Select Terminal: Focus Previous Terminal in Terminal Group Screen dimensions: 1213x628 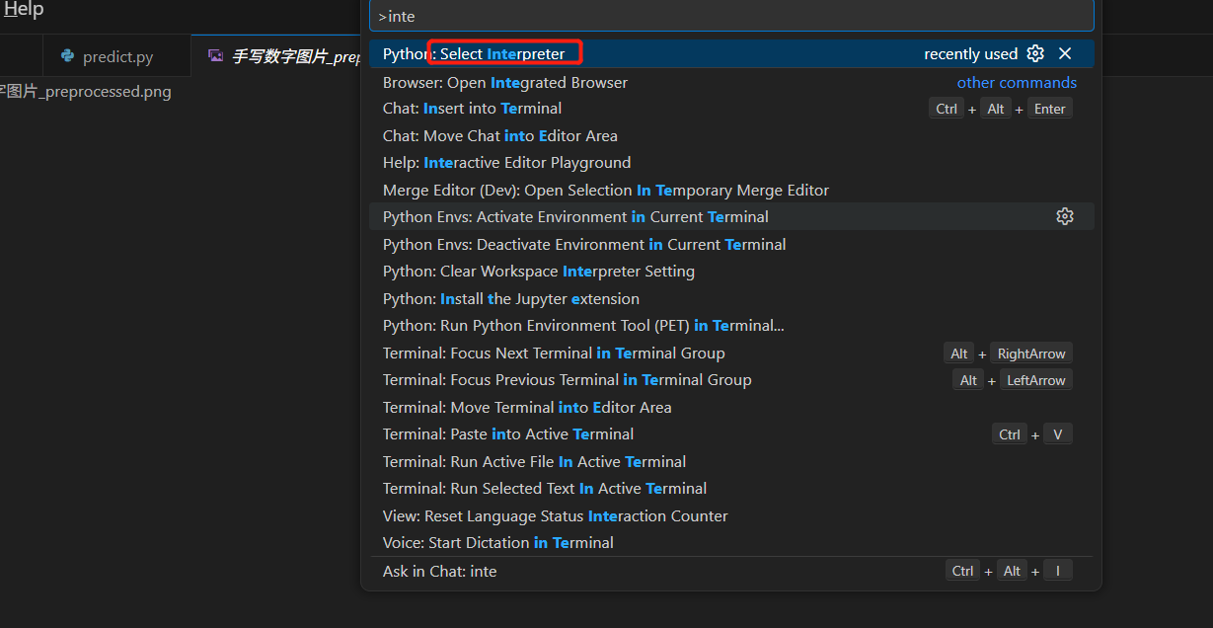coord(731,379)
